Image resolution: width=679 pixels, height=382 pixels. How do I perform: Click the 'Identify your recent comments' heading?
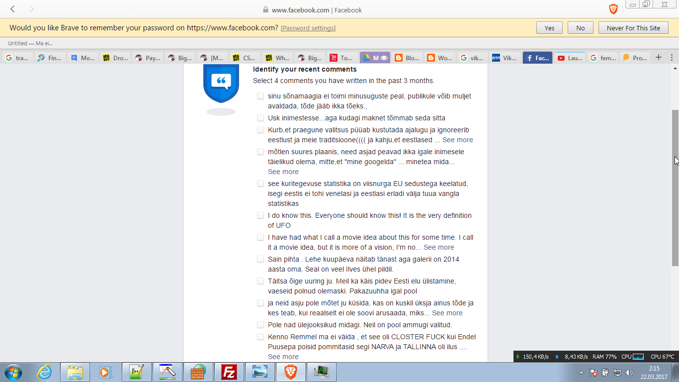click(x=305, y=69)
